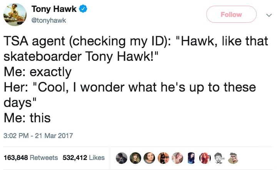Open the last cartoon avatar with glasses

(232, 158)
